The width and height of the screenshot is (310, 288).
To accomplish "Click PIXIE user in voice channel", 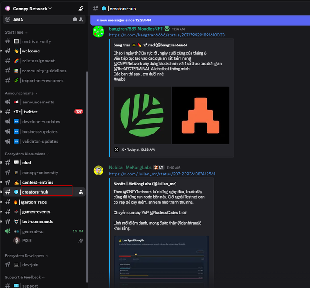I will tap(48, 241).
